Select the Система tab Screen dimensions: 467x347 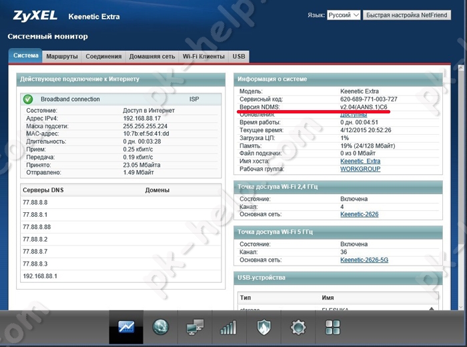25,55
